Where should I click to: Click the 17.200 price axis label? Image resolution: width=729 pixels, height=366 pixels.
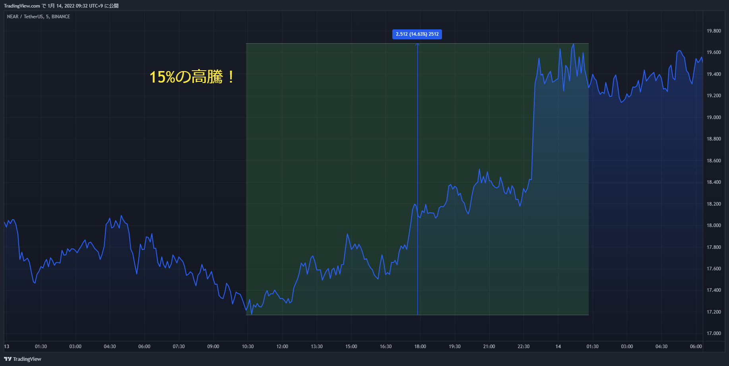(713, 312)
